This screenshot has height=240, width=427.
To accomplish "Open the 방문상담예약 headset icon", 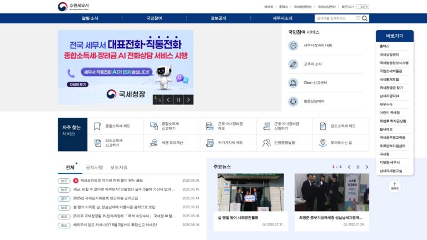I will (294, 102).
